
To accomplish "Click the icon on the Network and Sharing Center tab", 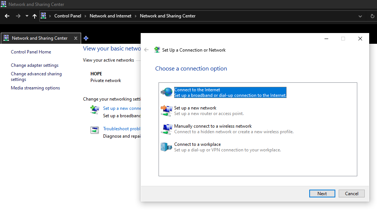I will [6, 38].
